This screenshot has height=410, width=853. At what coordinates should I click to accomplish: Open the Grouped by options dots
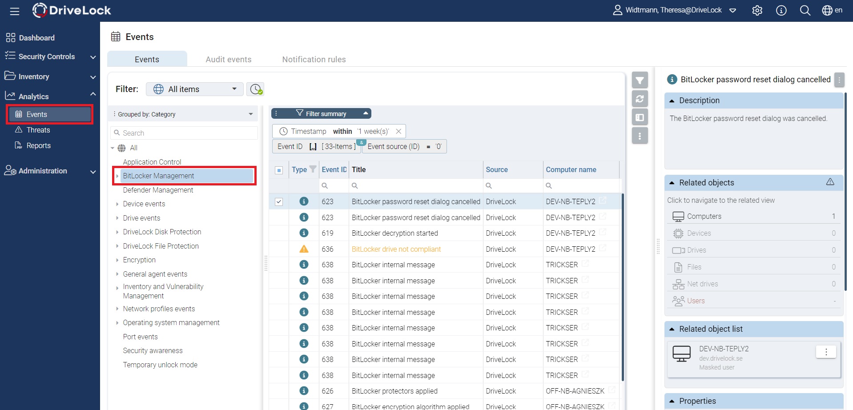point(114,114)
